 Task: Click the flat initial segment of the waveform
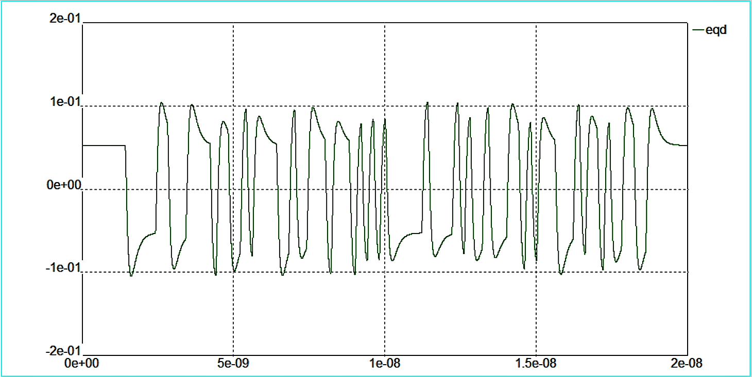[103, 146]
